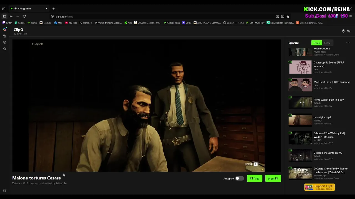The height and width of the screenshot is (199, 355).
Task: Open the Profile bookmark
Action: 32,23
